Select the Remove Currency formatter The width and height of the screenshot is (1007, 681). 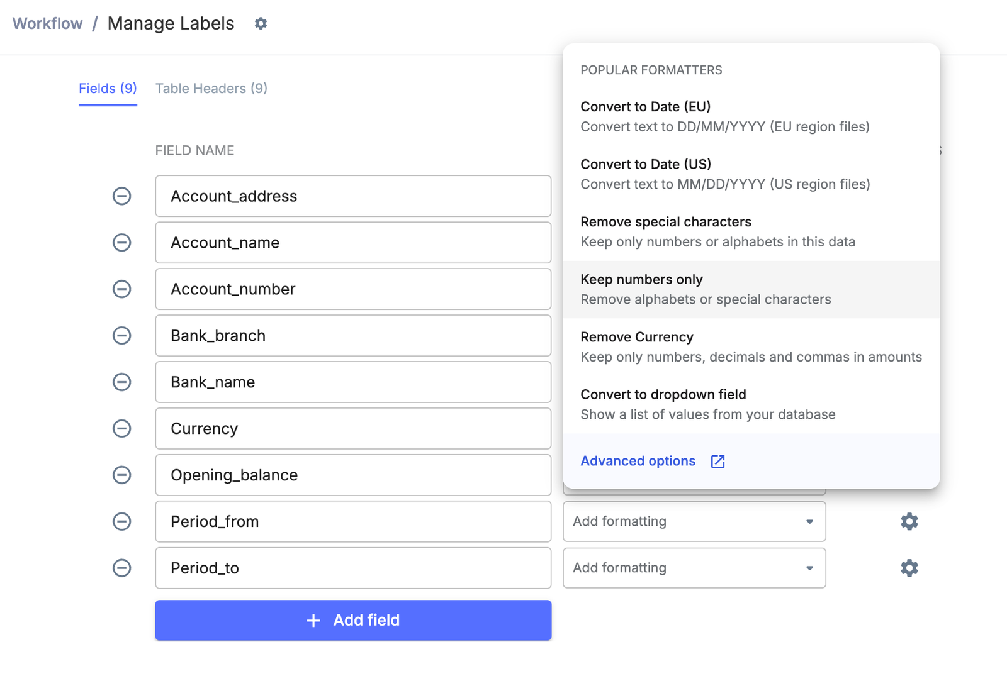(636, 336)
